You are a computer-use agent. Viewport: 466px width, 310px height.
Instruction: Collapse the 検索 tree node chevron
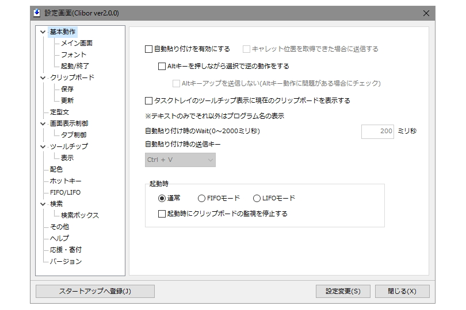43,204
